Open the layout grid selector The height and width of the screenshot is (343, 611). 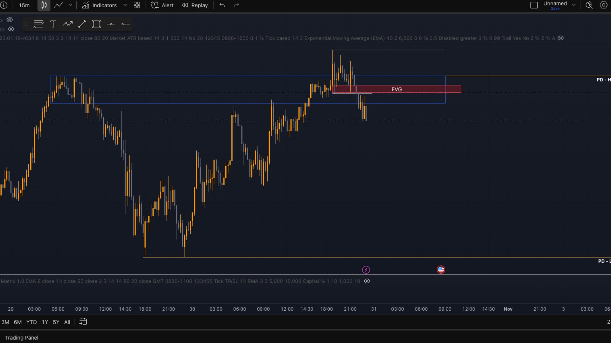137,5
